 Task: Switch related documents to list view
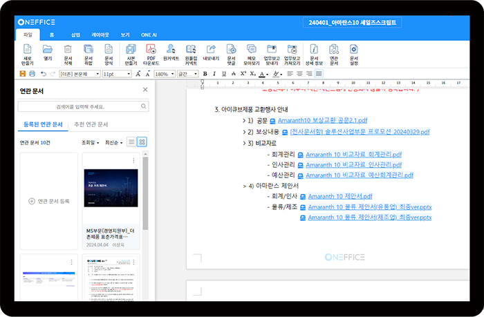point(131,142)
